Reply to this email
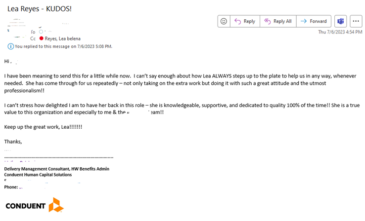 click(245, 21)
